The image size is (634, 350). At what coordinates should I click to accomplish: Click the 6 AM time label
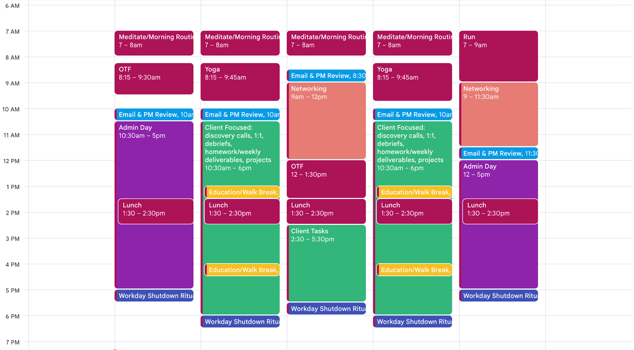coord(12,6)
